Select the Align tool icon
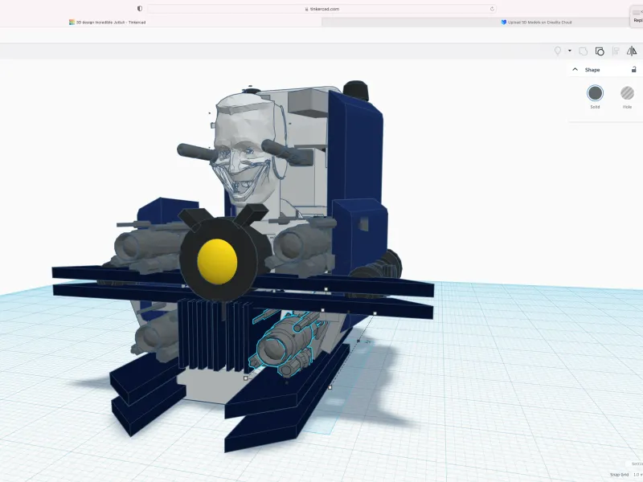The image size is (643, 482). click(x=616, y=51)
